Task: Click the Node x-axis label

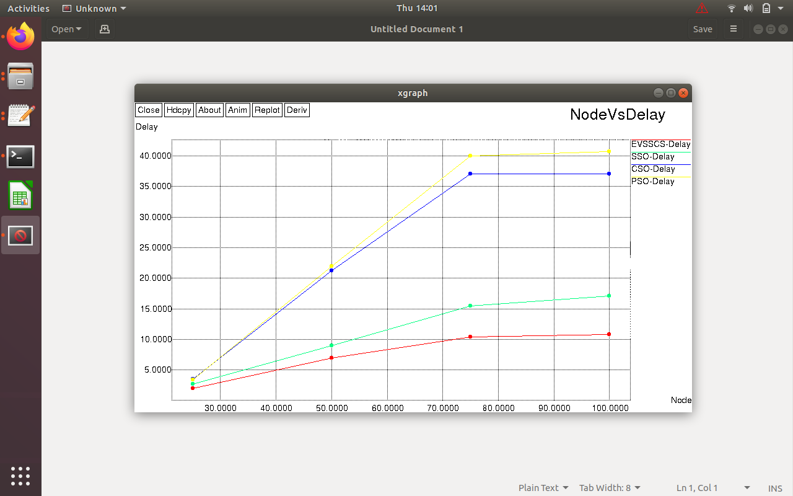Action: coord(681,400)
